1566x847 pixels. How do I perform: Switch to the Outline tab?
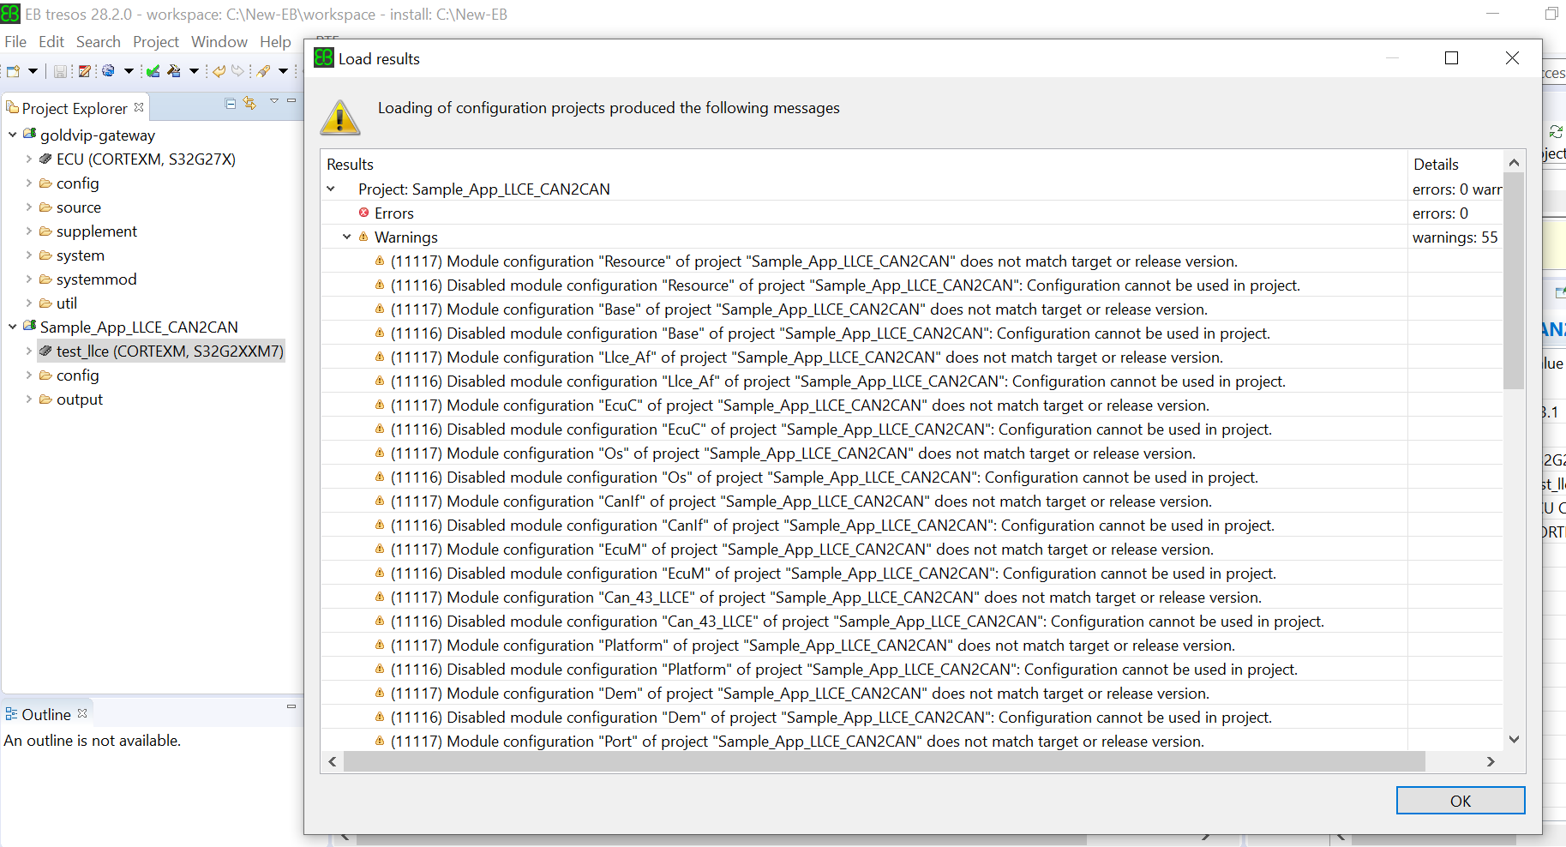pos(45,713)
